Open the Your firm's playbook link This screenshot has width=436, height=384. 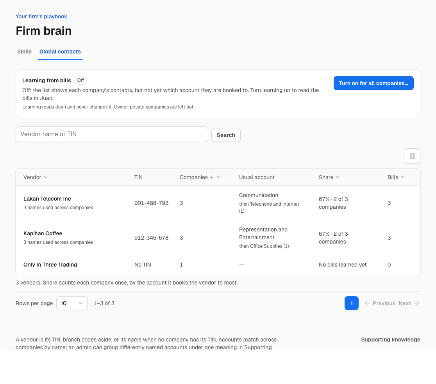[41, 16]
